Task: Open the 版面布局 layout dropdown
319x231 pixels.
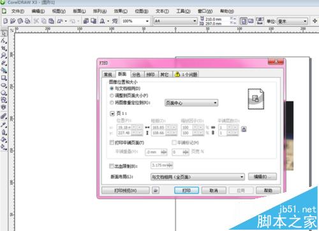Action: [x=198, y=177]
